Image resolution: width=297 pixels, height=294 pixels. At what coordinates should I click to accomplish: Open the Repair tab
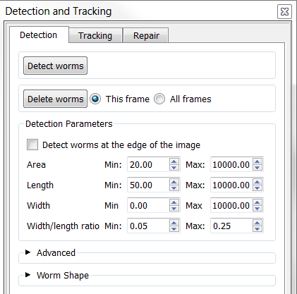point(146,35)
